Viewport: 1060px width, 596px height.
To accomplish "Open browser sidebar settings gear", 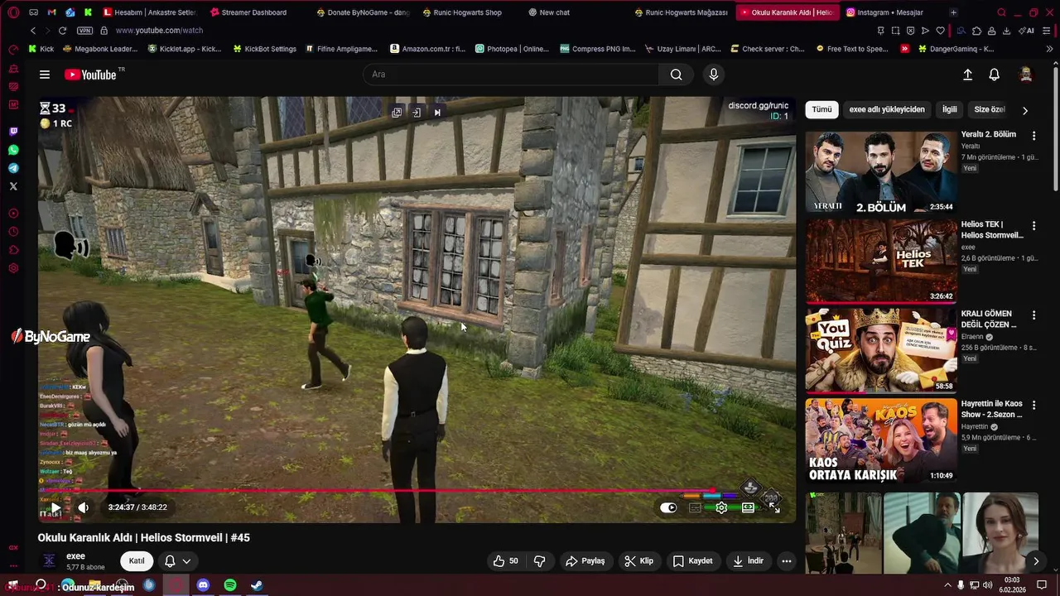I will (x=13, y=268).
